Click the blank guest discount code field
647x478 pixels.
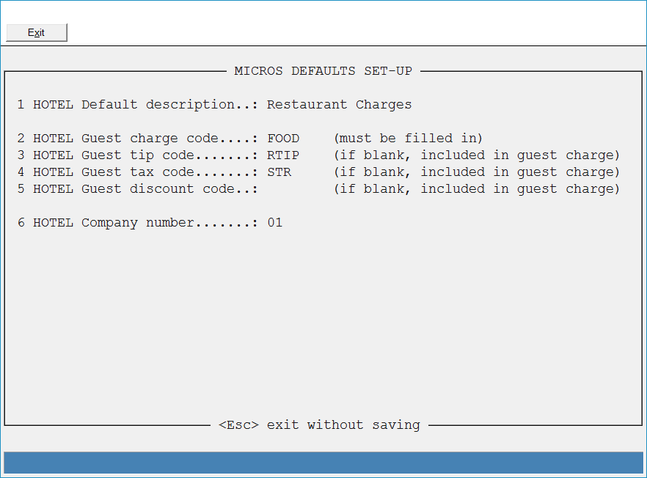291,189
